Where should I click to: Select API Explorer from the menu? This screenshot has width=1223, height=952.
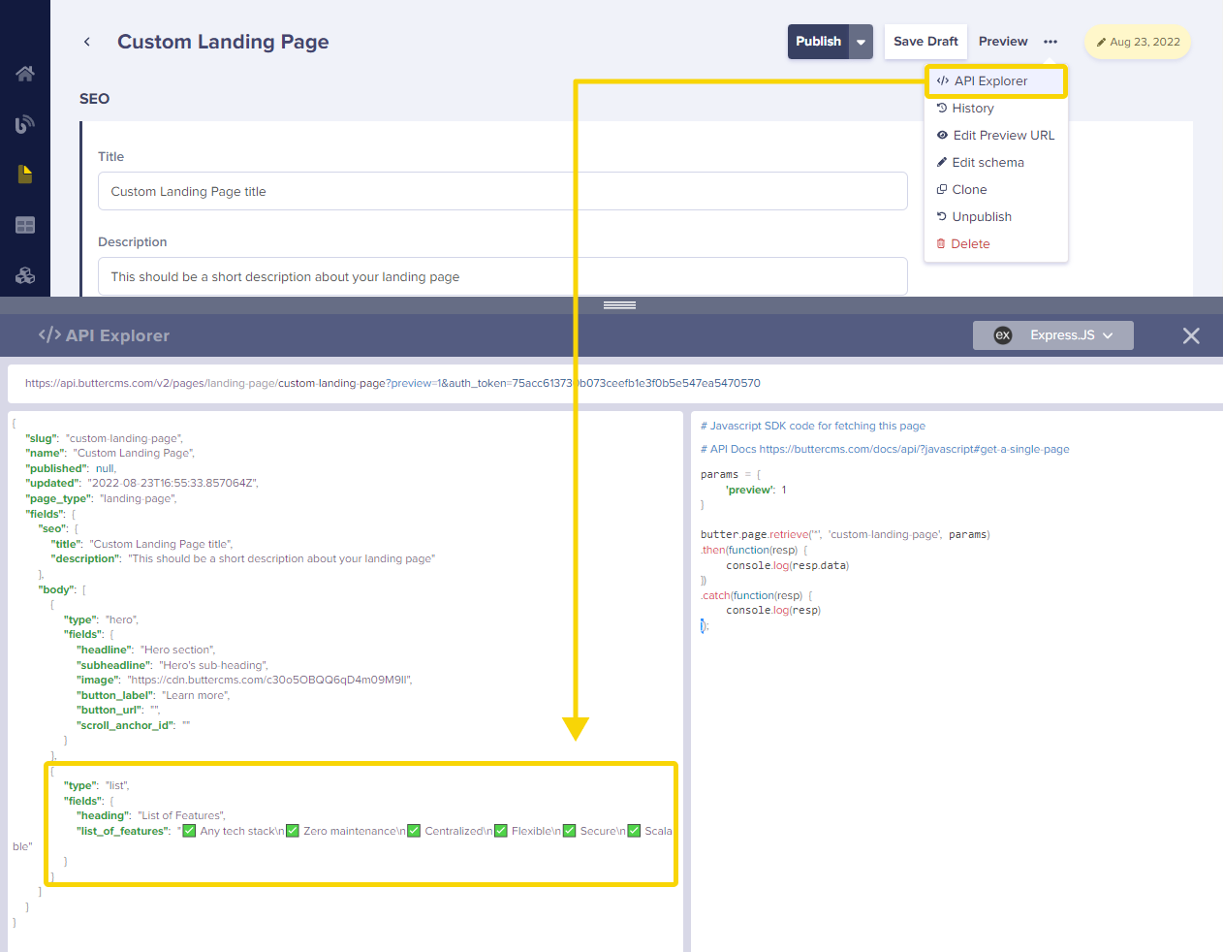(996, 81)
